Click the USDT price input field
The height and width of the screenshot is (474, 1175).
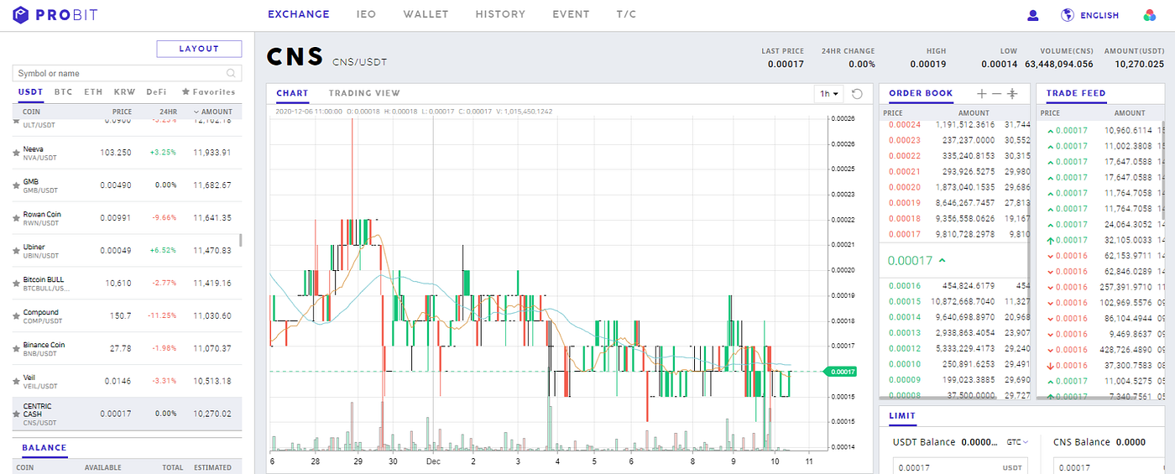point(958,467)
